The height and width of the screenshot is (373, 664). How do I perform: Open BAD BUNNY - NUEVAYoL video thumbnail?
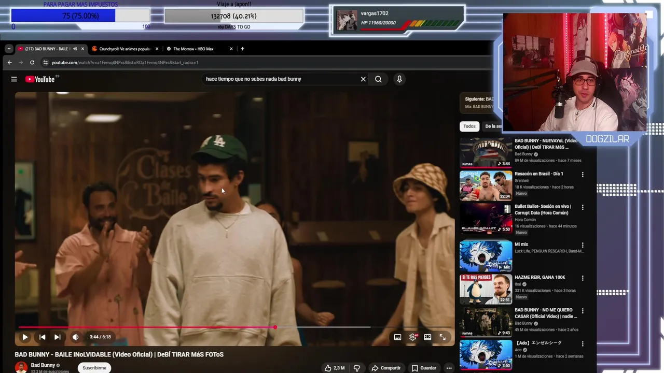coord(486,152)
